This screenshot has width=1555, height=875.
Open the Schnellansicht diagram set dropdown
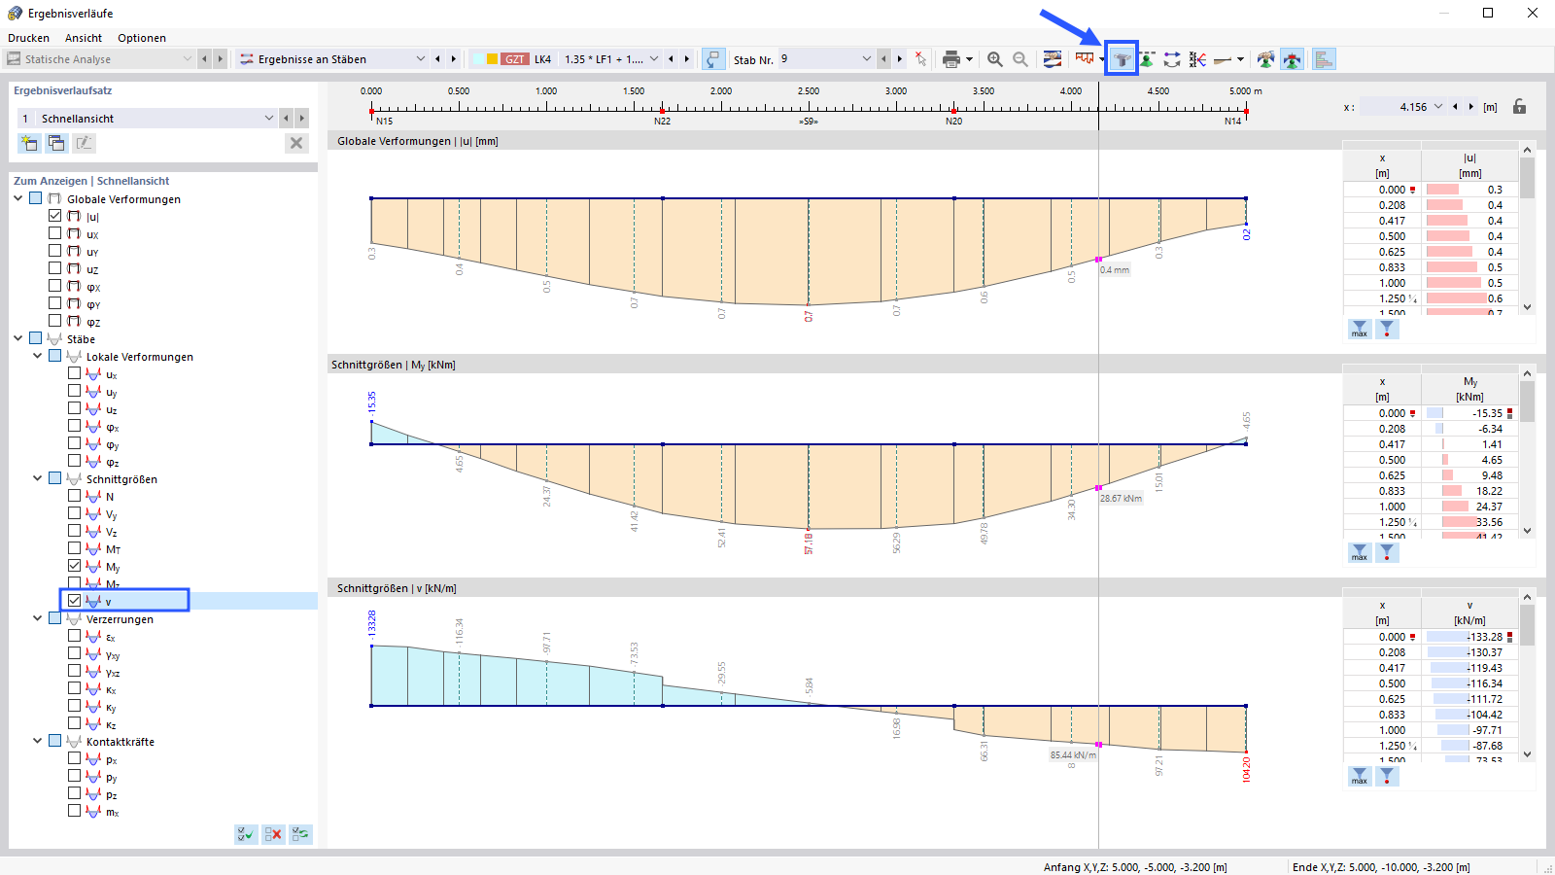click(x=269, y=118)
